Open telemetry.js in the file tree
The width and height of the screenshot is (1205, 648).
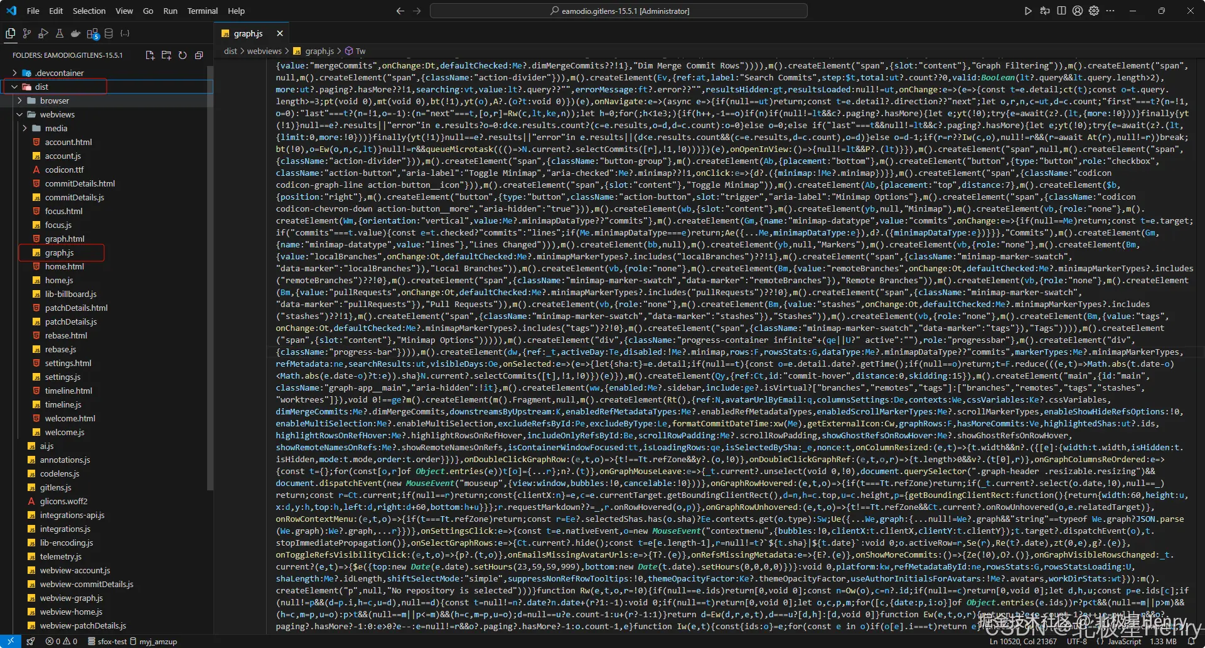(60, 556)
